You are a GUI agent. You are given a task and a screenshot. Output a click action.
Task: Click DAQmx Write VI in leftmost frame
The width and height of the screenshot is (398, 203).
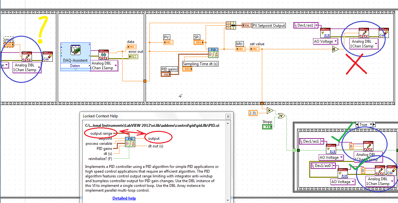(27, 56)
